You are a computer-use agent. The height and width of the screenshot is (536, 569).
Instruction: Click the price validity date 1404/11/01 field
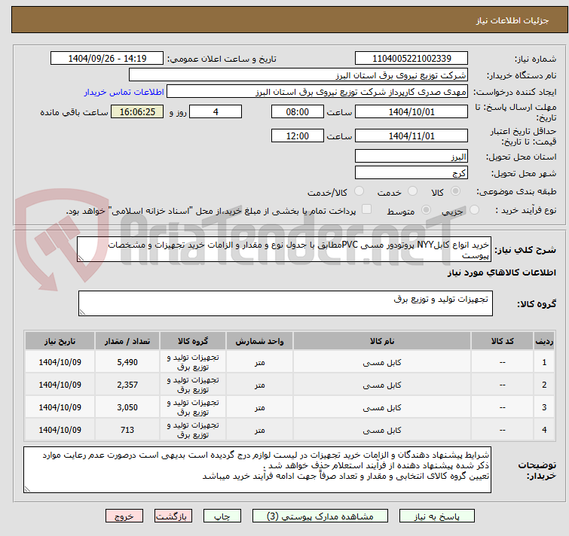click(411, 136)
